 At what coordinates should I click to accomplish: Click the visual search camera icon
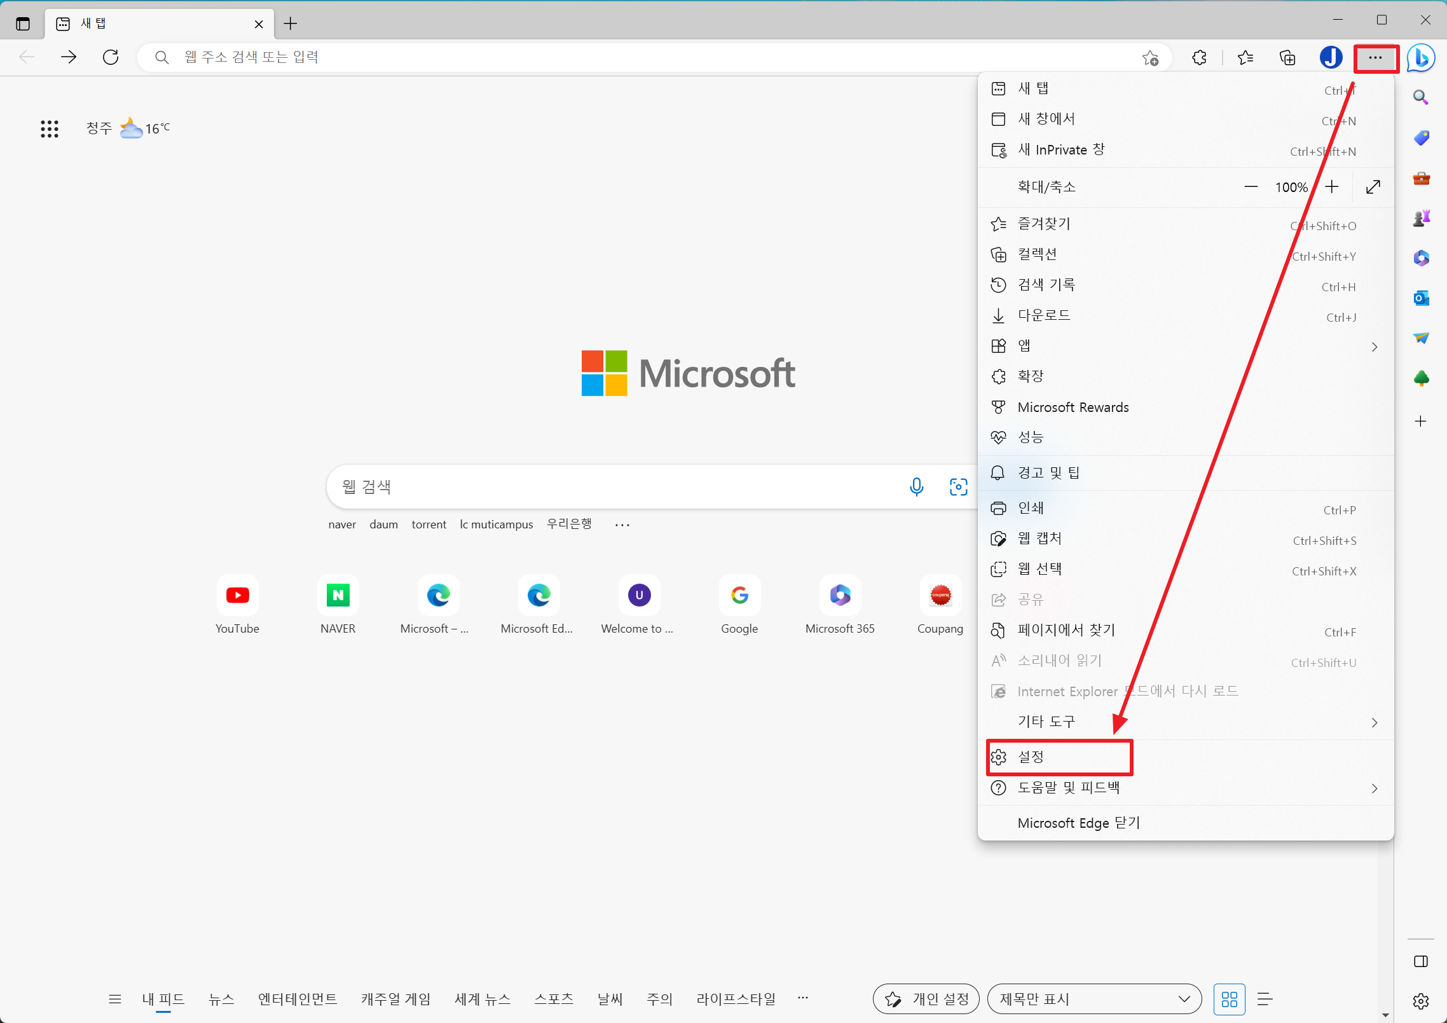(958, 487)
